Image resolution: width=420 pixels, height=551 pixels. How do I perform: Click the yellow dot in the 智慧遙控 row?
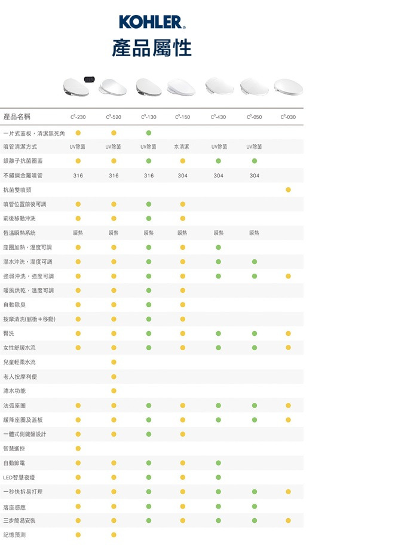pyautogui.click(x=78, y=448)
